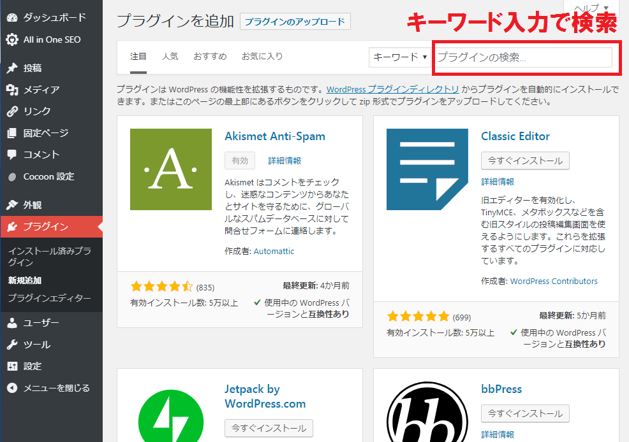This screenshot has width=629, height=442.
Task: Open the Cocoon 設定 menu item
Action: pos(51,176)
